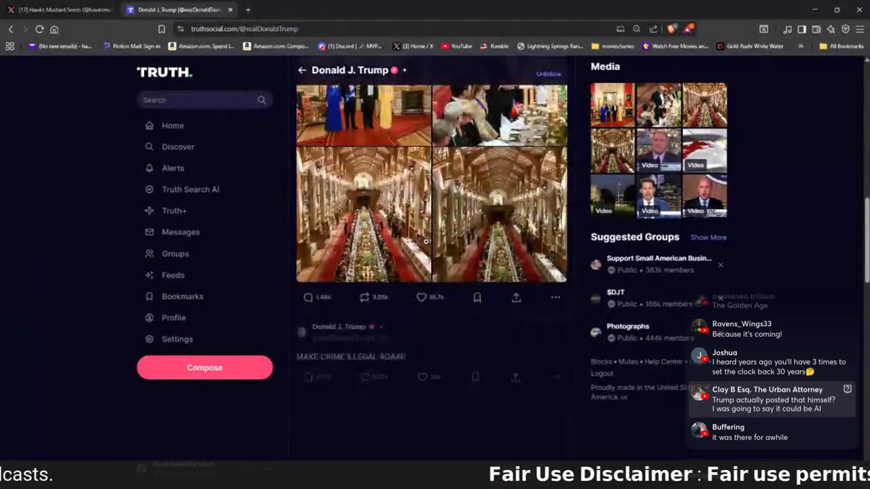This screenshot has width=870, height=489.
Task: Click the Compose button
Action: pos(205,367)
